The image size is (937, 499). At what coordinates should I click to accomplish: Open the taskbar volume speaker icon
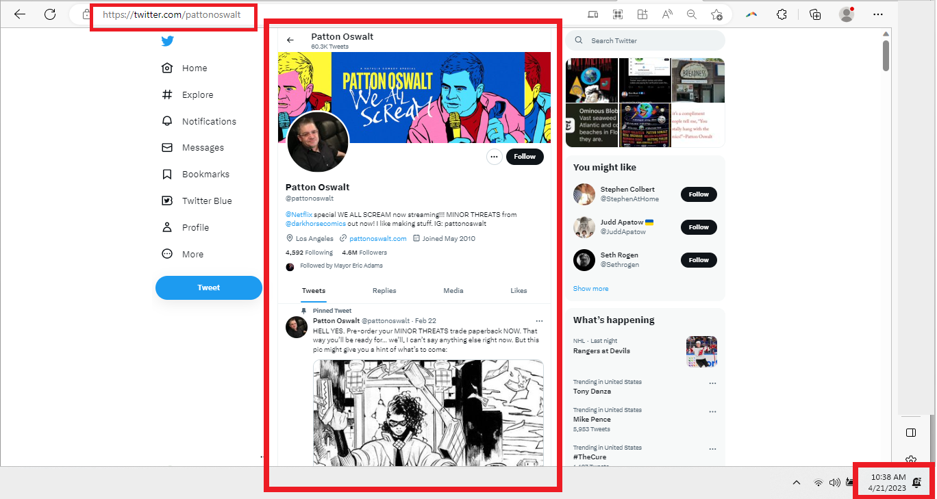pos(834,483)
